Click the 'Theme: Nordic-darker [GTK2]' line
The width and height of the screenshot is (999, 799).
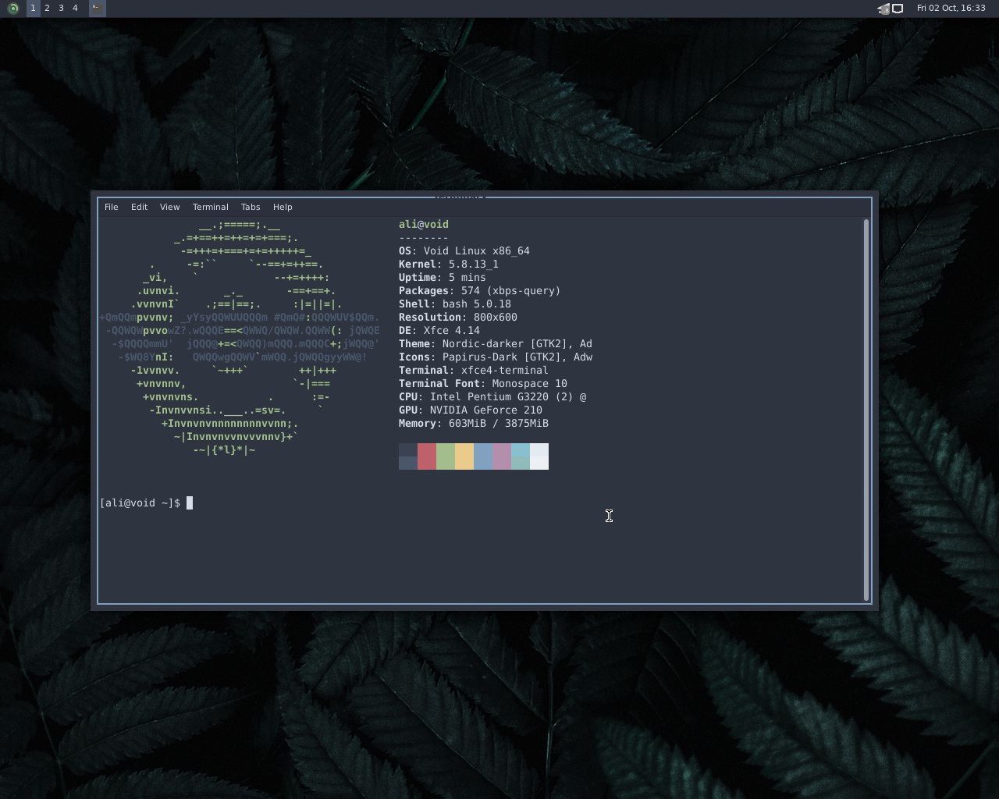point(496,344)
